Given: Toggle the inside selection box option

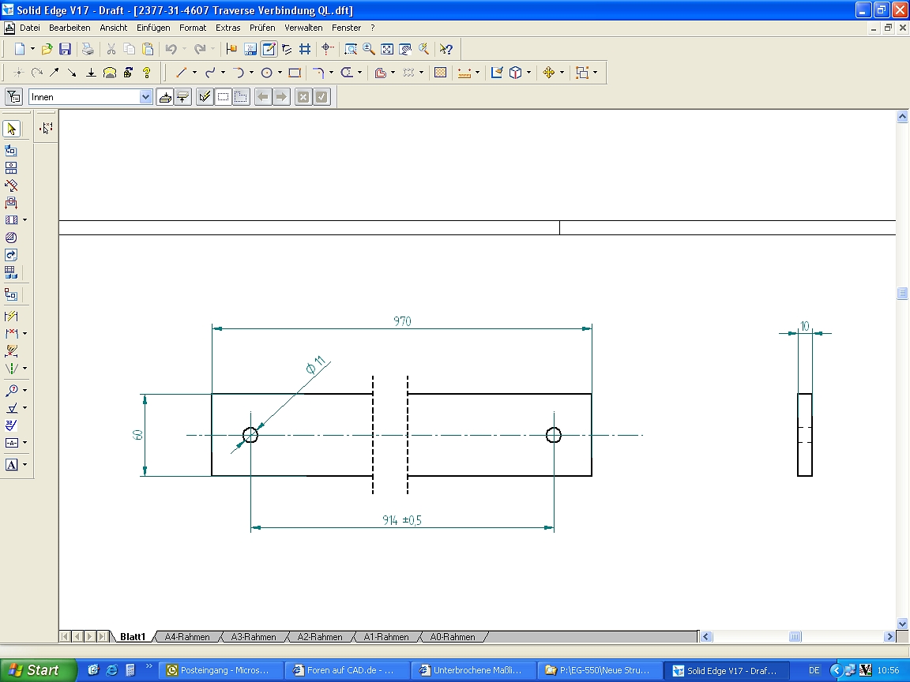Looking at the screenshot, I should point(224,97).
